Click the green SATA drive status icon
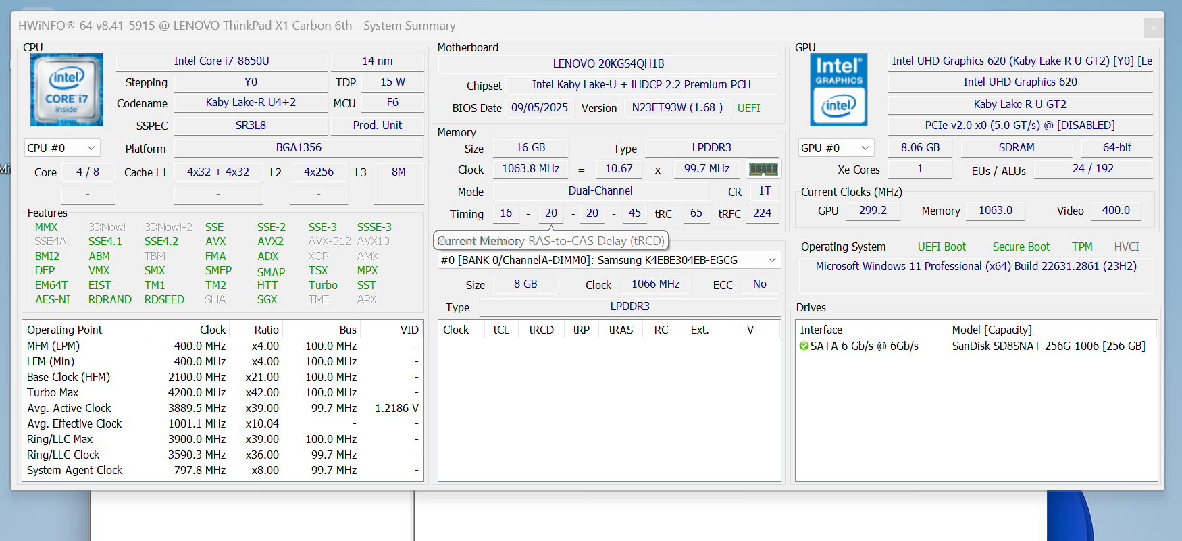The image size is (1182, 541). (x=804, y=346)
